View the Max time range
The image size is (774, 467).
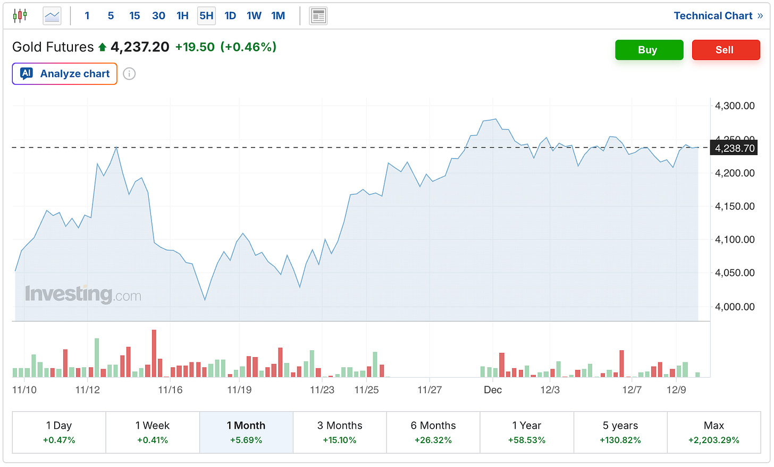pos(713,432)
